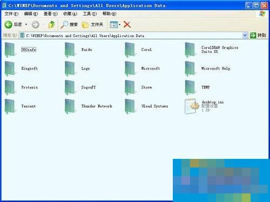Click the Microsoft Help name text
The width and height of the screenshot is (270, 202).
click(215, 68)
